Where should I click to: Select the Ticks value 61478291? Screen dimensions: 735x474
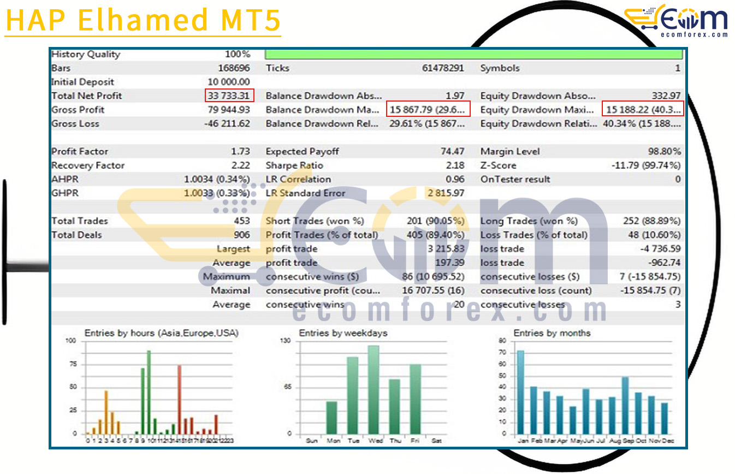[x=443, y=68]
